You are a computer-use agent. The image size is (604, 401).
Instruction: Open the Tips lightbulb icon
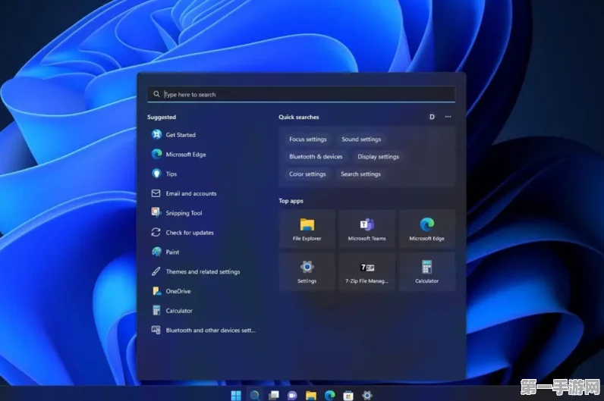(156, 174)
